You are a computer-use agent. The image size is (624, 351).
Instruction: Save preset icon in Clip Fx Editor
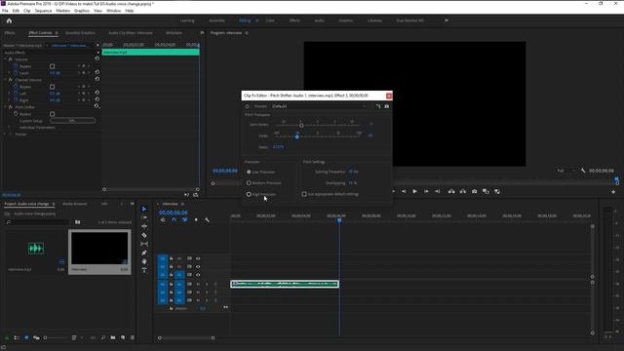coord(378,106)
